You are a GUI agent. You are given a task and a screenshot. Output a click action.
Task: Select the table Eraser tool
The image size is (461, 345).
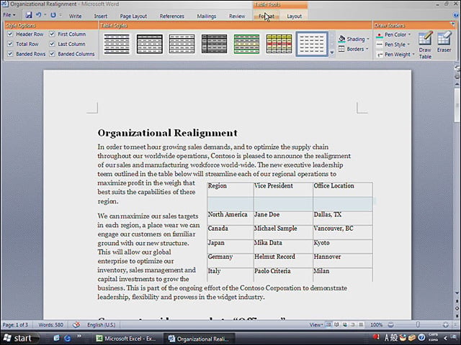[444, 42]
